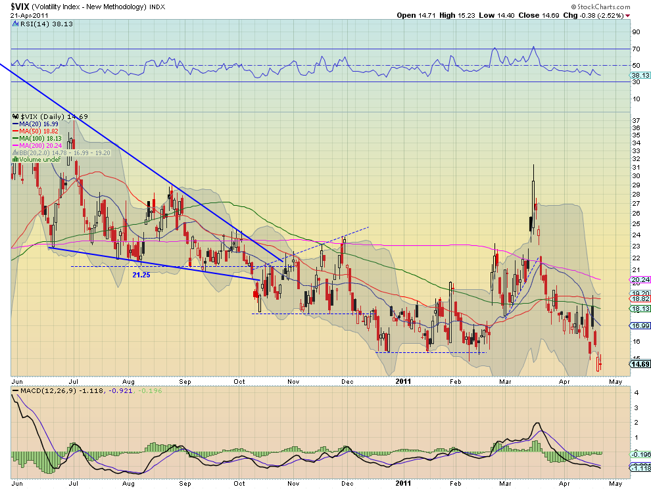Click the 14.69 last-price tag
Image resolution: width=651 pixels, height=489 pixels.
coord(640,364)
